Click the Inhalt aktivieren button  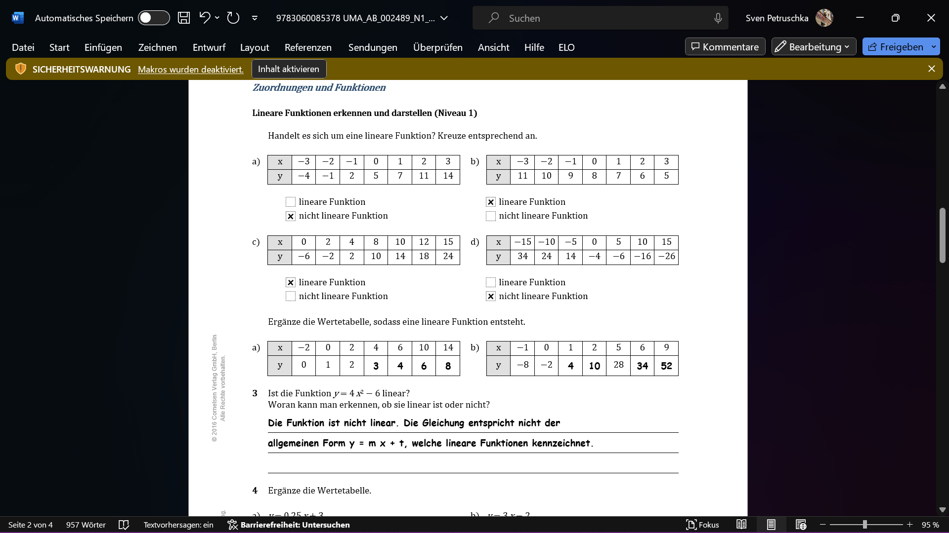point(289,69)
